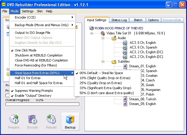Click the Video Title Set 01 film icon

click(x=103, y=33)
